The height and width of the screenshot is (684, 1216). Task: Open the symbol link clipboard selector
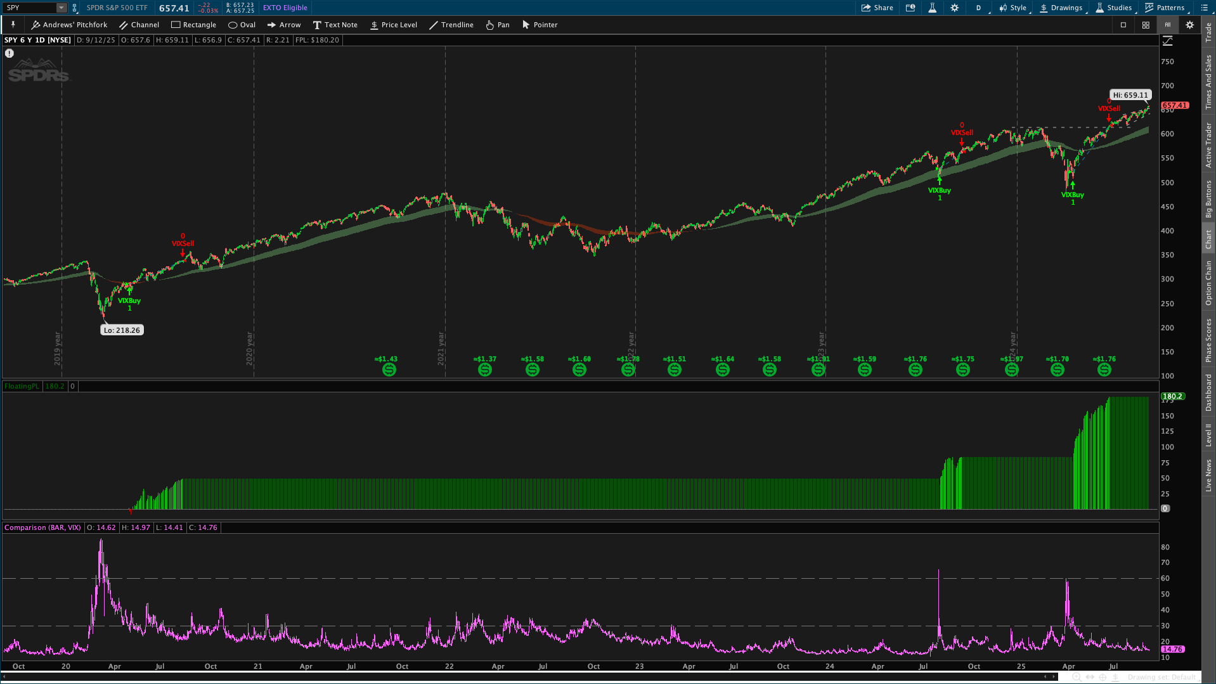[75, 8]
